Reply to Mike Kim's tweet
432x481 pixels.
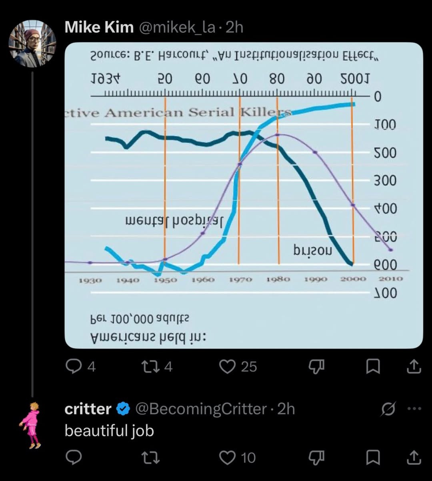(x=73, y=366)
